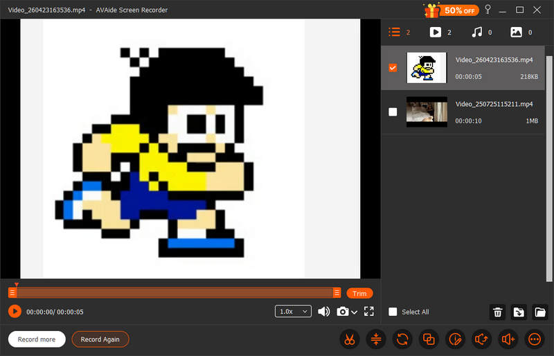Click the video preview of the pixel character
The width and height of the screenshot is (554, 356).
tap(190, 148)
